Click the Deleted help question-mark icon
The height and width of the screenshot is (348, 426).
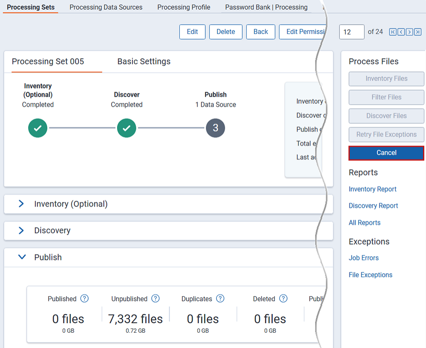(283, 299)
